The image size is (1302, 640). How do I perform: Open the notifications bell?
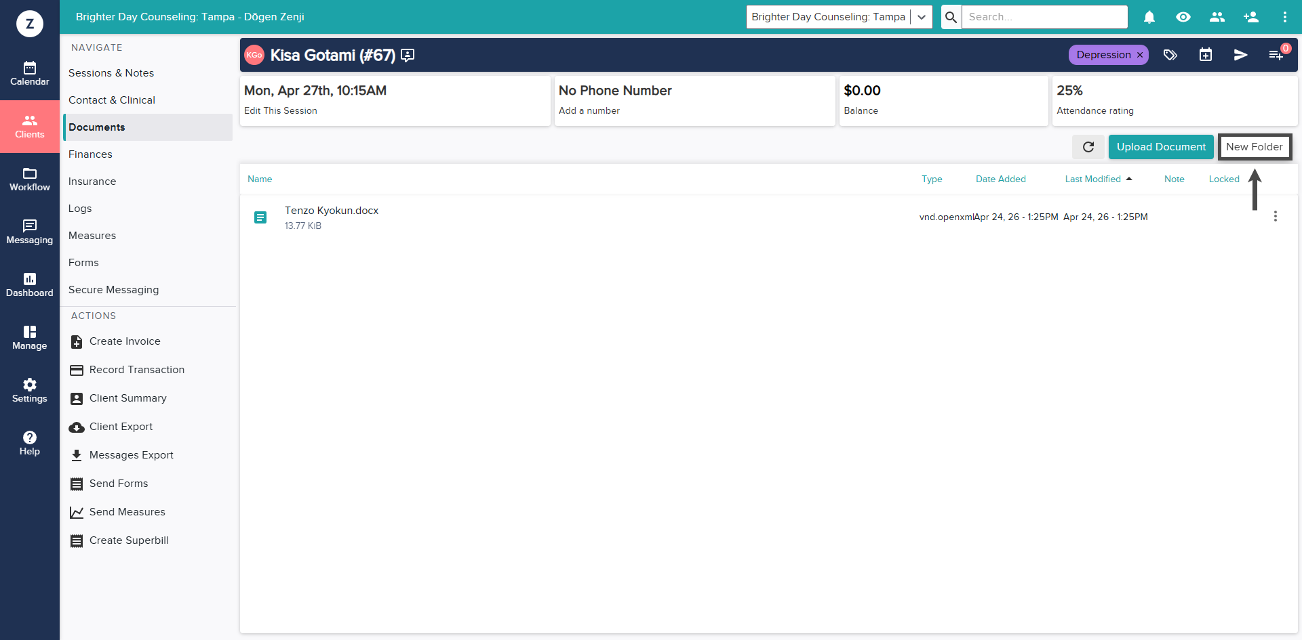(1149, 17)
